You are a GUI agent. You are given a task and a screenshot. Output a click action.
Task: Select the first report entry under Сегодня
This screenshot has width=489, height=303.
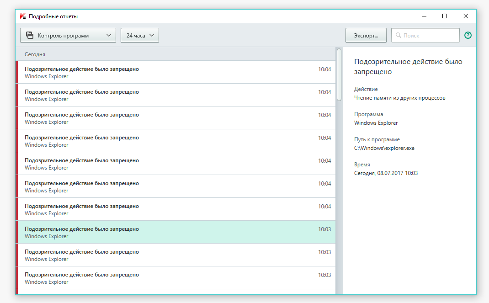coord(176,72)
